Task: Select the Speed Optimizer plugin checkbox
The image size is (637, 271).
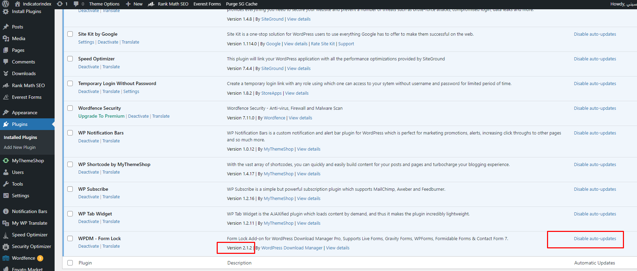Action: click(70, 59)
